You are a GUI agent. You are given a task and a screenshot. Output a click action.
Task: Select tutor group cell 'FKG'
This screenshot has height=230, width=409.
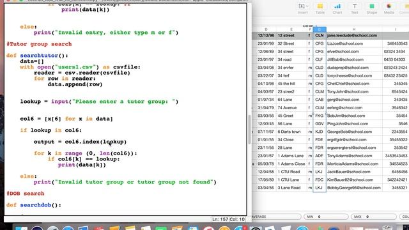coord(320,116)
